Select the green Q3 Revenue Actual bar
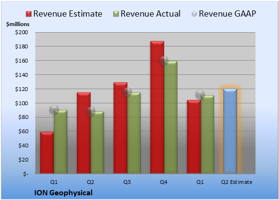The height and width of the screenshot is (200, 279). (x=134, y=133)
